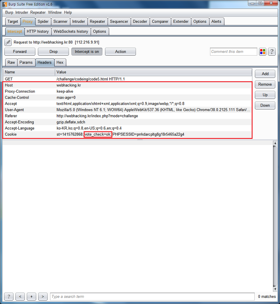Open the HTTP history sub-tab
Screen dimensions: 280x304
[x=38, y=31]
